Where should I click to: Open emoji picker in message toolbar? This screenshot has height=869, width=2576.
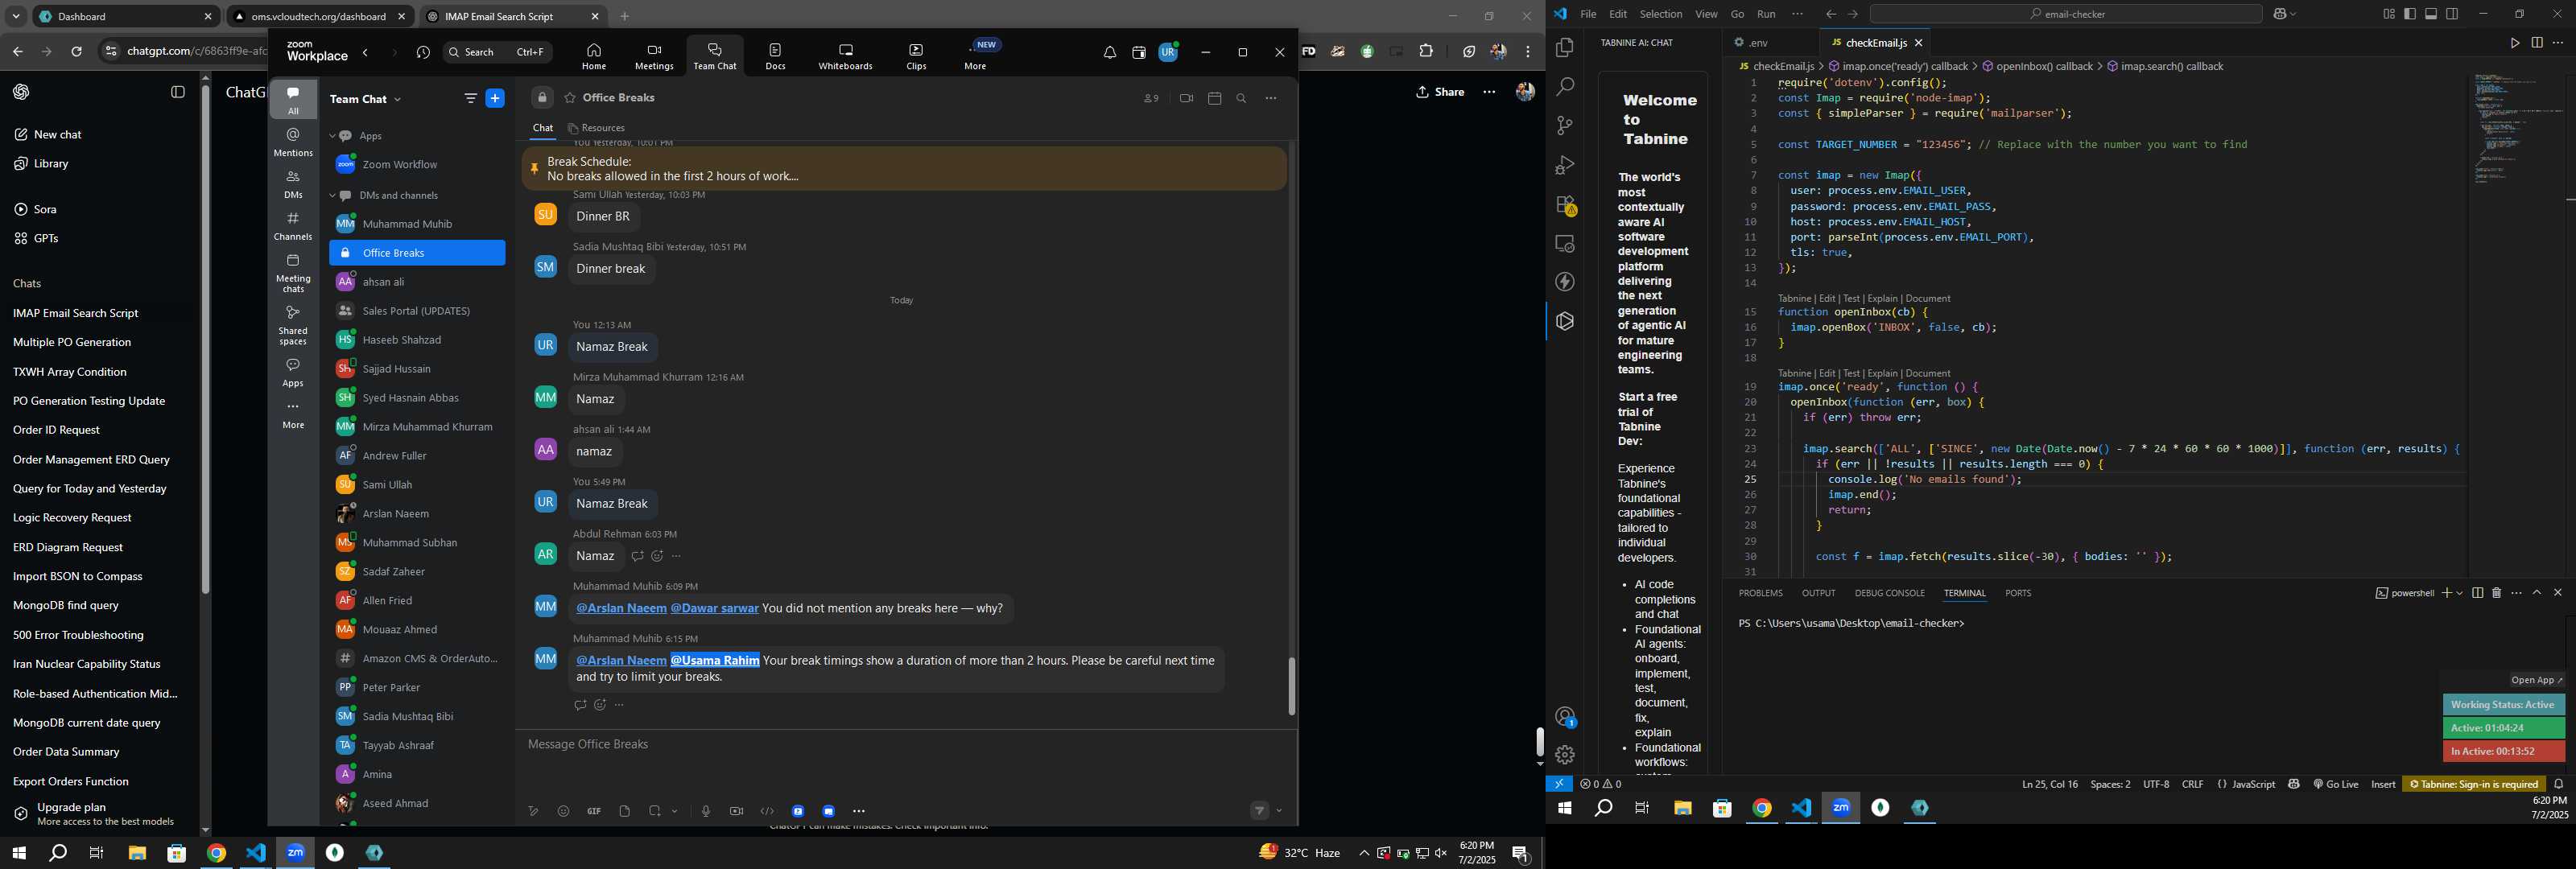(x=564, y=811)
